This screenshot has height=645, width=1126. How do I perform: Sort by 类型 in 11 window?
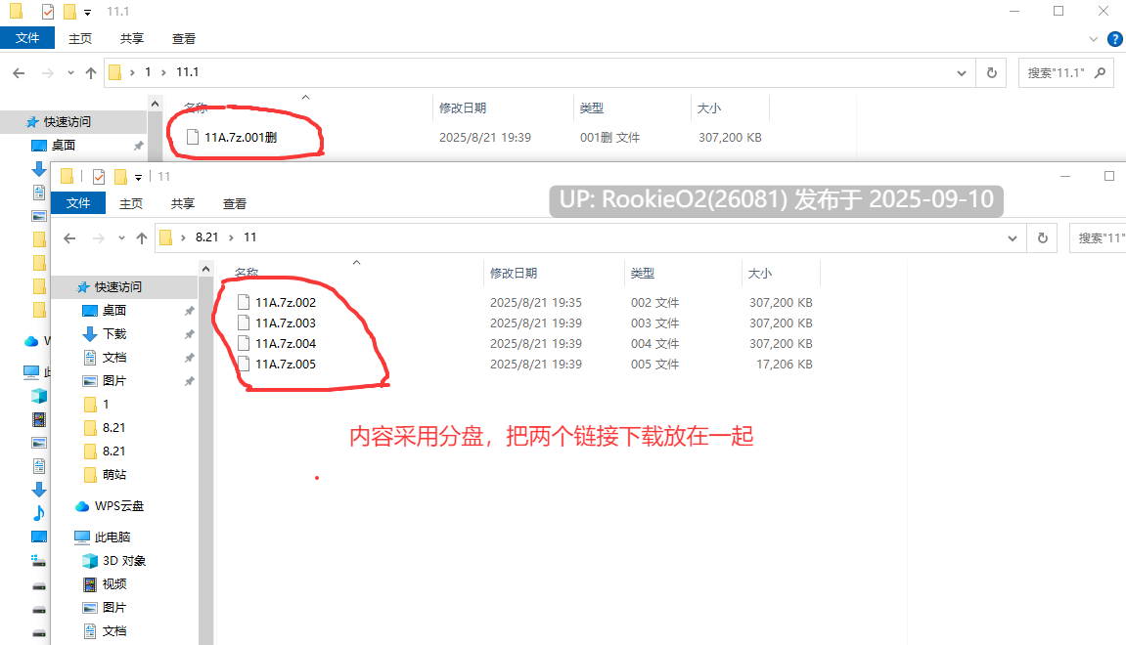tap(643, 273)
